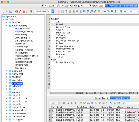The width and height of the screenshot is (139, 122).
Task: Click the pencil edit icon in results toolbar
Action: point(88,103)
